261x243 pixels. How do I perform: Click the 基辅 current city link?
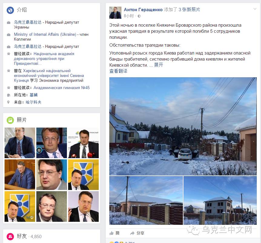[x=33, y=95]
